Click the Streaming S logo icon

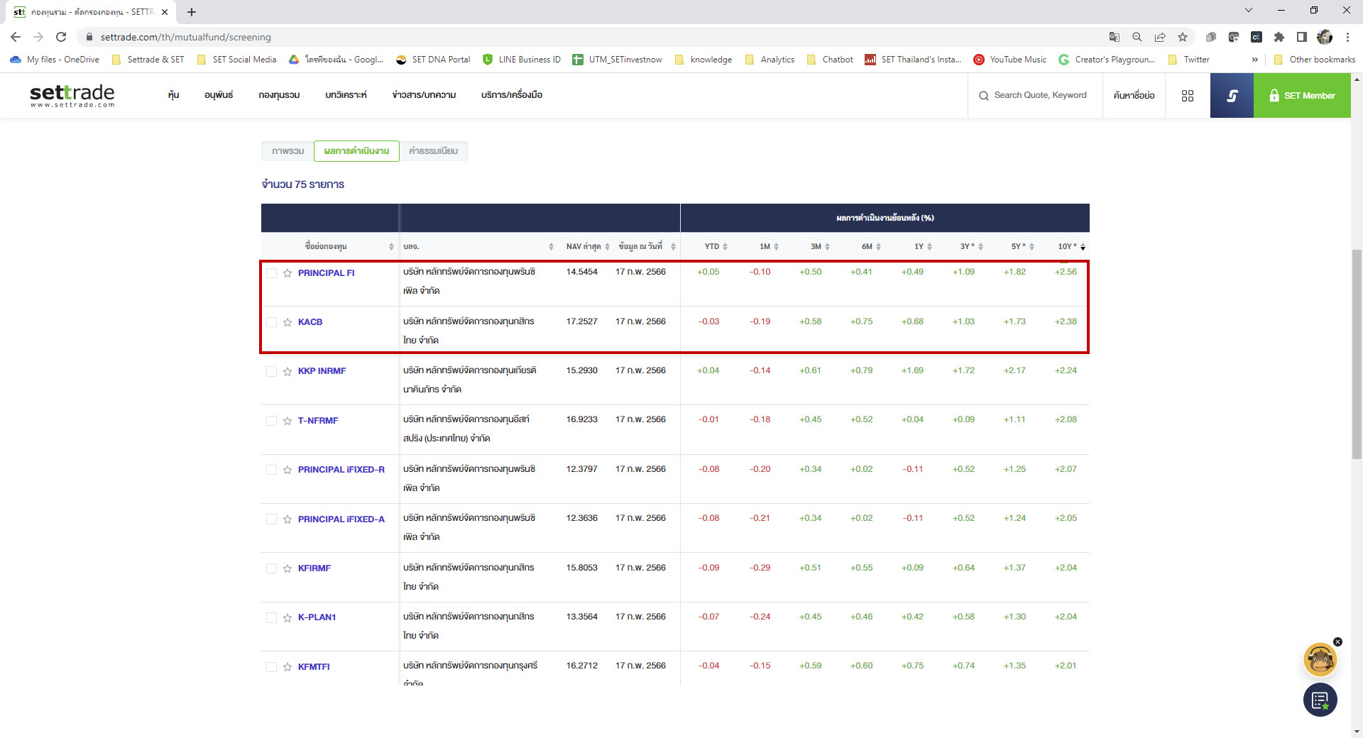click(1232, 96)
